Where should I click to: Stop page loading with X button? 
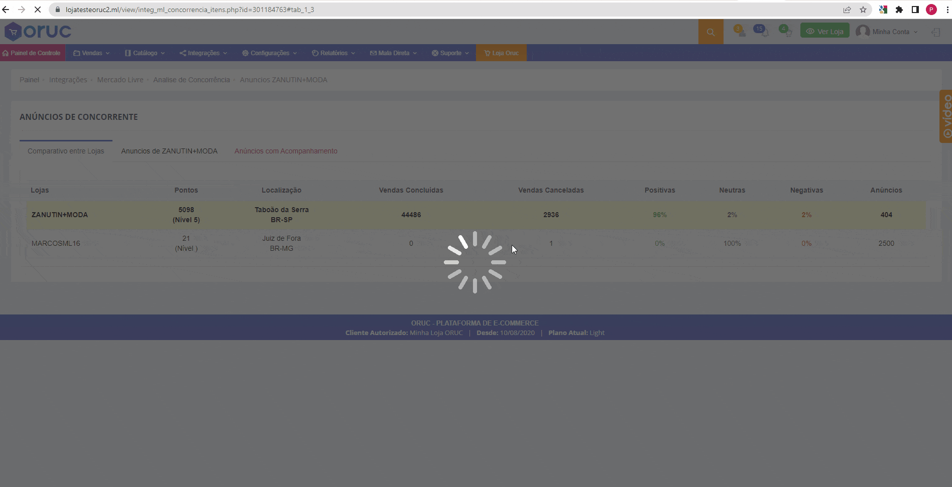pos(38,10)
